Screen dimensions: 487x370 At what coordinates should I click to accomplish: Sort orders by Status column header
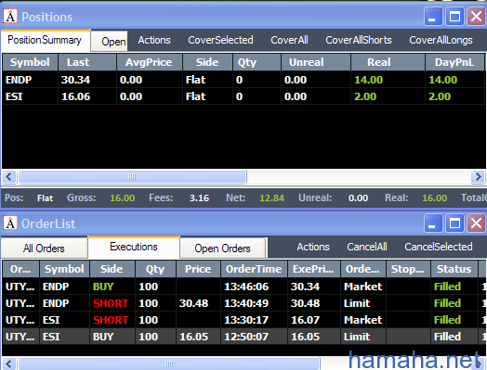[454, 269]
